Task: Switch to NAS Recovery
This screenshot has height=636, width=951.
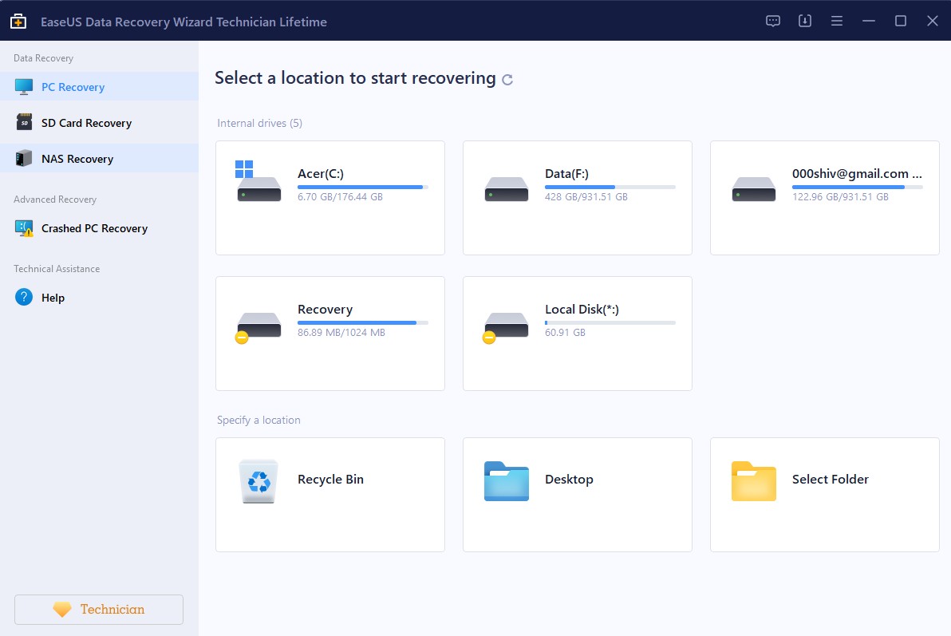Action: (77, 159)
